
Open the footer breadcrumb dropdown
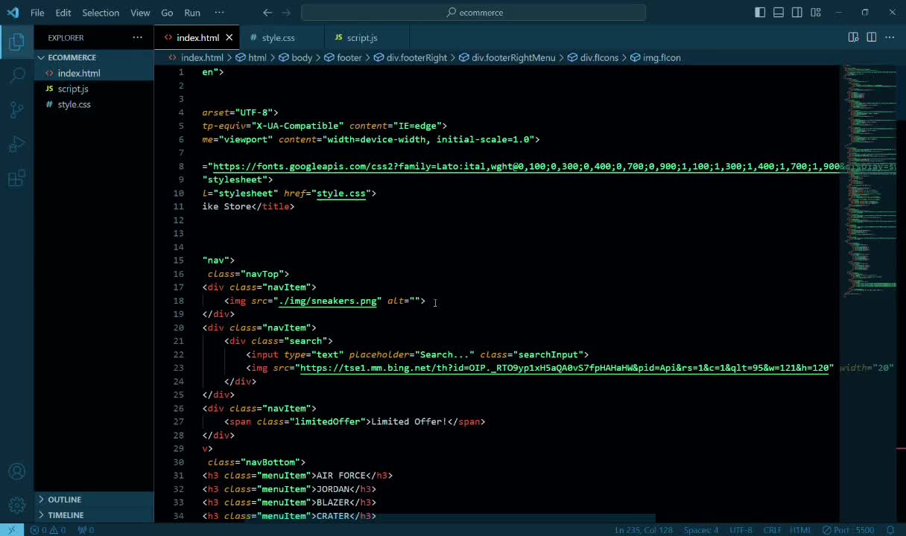(x=343, y=57)
